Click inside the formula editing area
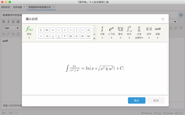The height and width of the screenshot is (115, 185). point(95,68)
